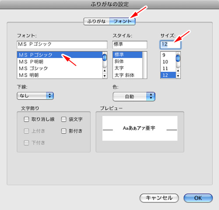Image resolution: width=219 pixels, height=210 pixels.
Task: Toggle 影付き checkbox
Action: [x=64, y=131]
